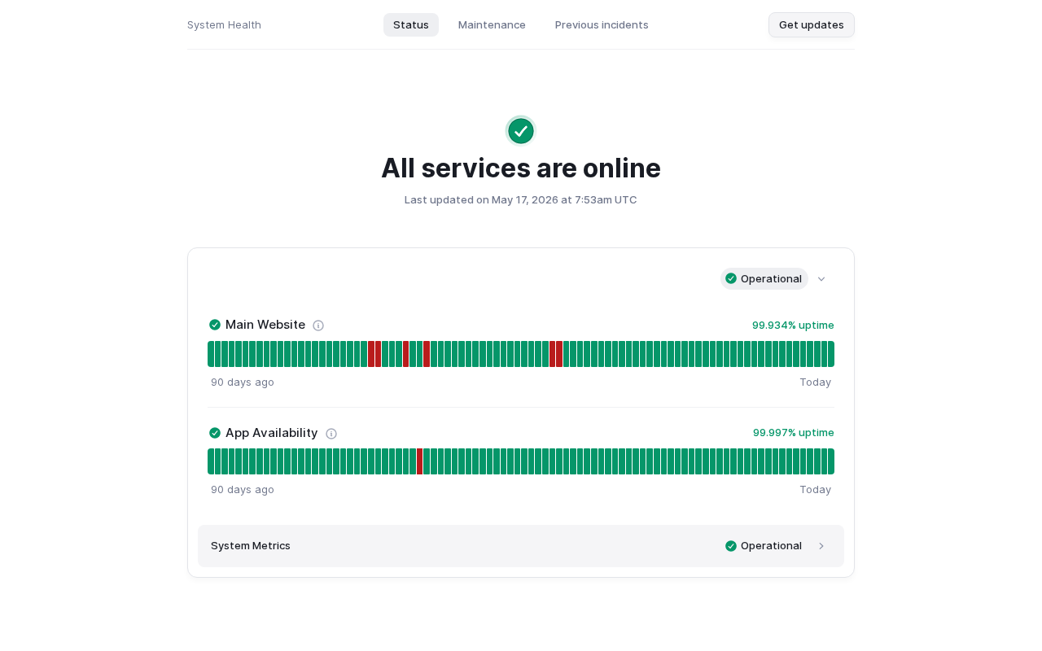The image size is (1042, 651).
Task: Click the System Health header link
Action: [x=224, y=25]
